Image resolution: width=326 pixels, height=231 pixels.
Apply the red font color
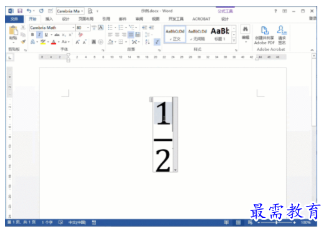pyautogui.click(x=54, y=42)
